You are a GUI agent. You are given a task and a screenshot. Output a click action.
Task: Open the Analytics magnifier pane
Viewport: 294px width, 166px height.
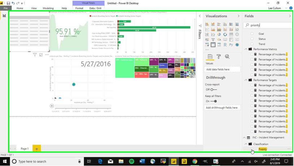click(227, 56)
